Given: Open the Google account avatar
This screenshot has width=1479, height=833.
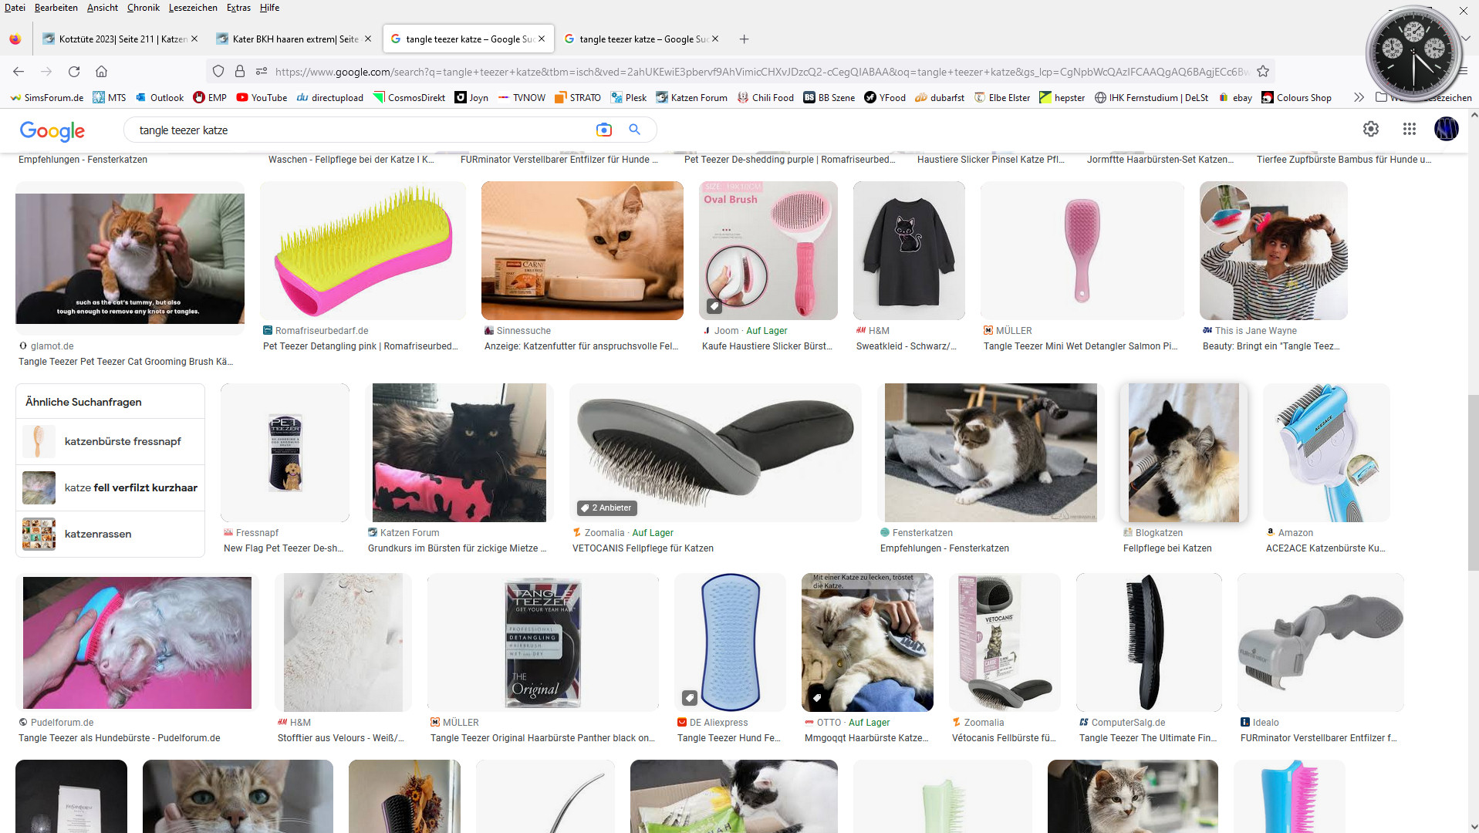Looking at the screenshot, I should pos(1447,129).
